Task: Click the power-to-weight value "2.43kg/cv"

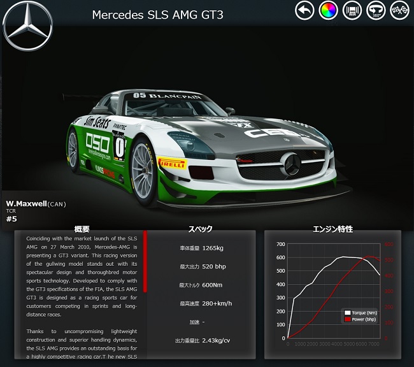Action: 216,341
